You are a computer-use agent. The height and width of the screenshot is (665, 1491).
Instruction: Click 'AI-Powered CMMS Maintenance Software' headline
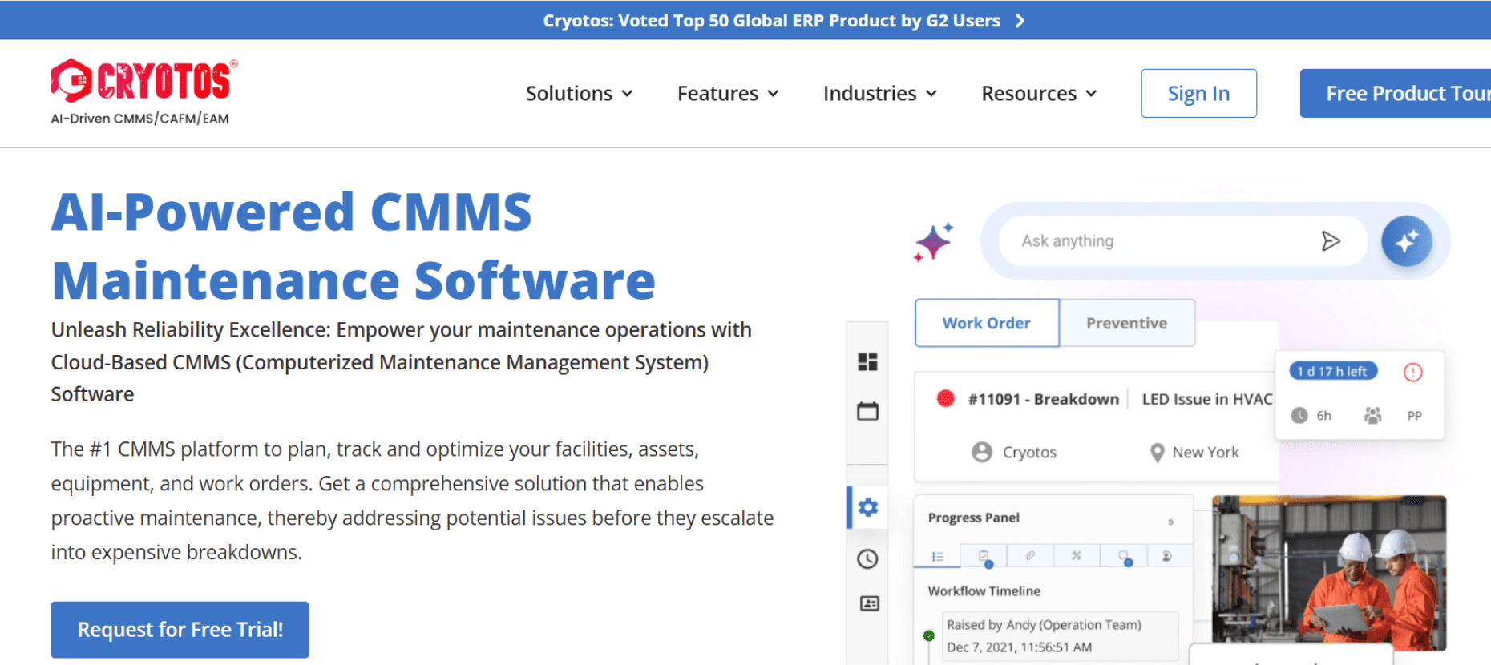[354, 246]
